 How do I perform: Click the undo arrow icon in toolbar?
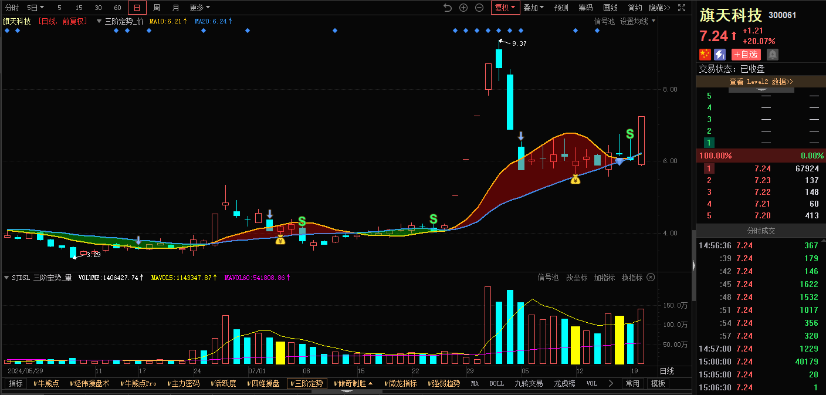(448, 8)
